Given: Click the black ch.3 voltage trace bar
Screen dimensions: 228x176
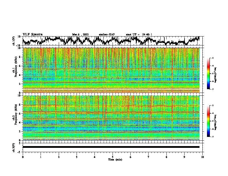Looking at the screenshot, I should coord(111,147).
